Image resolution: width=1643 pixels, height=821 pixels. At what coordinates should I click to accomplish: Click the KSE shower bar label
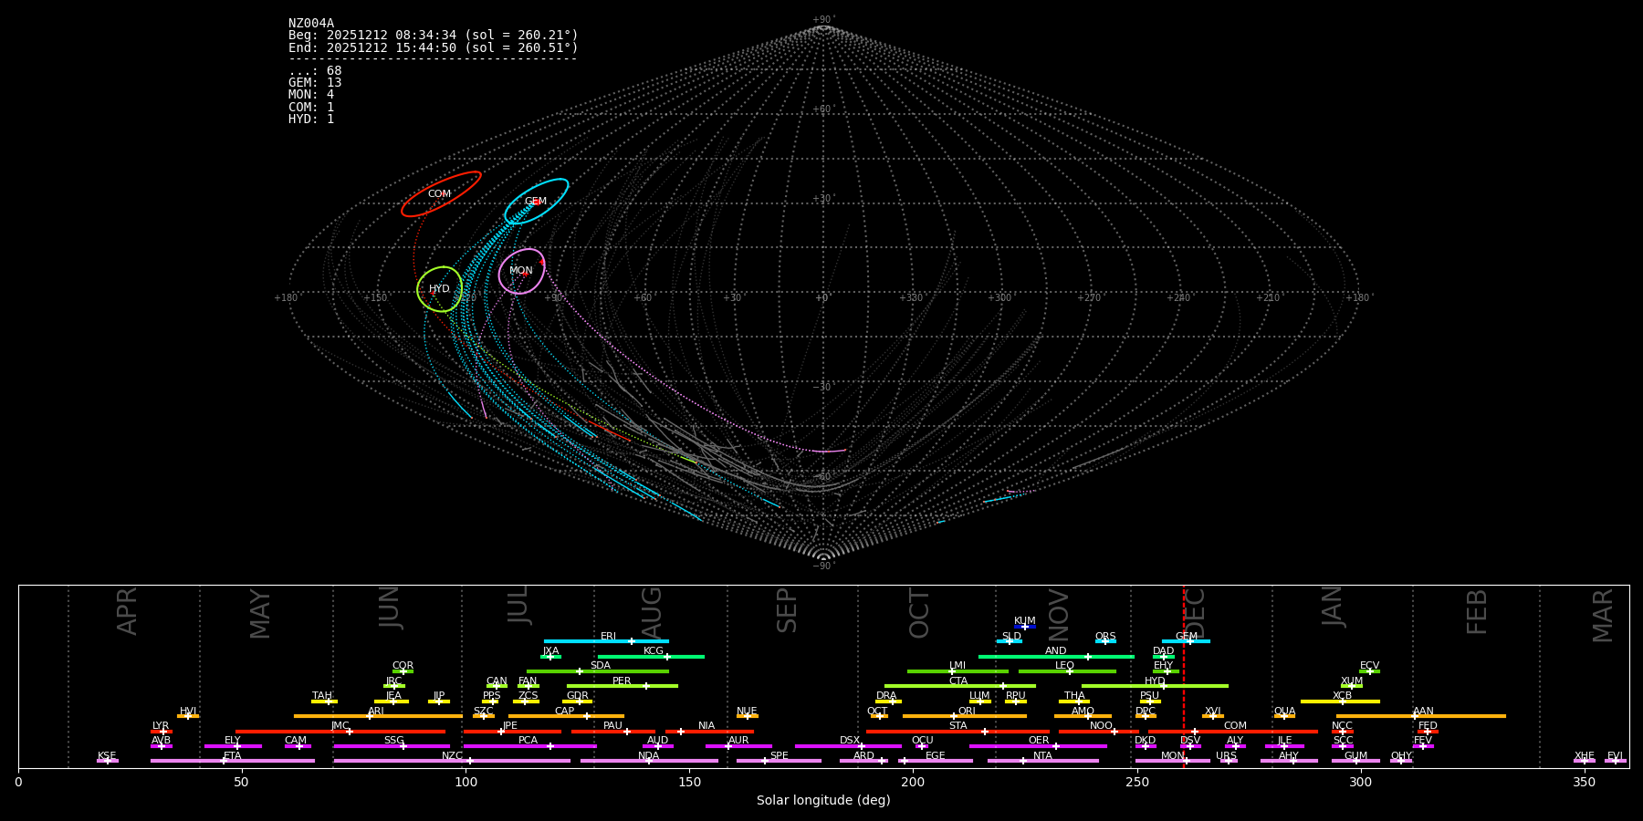(107, 755)
